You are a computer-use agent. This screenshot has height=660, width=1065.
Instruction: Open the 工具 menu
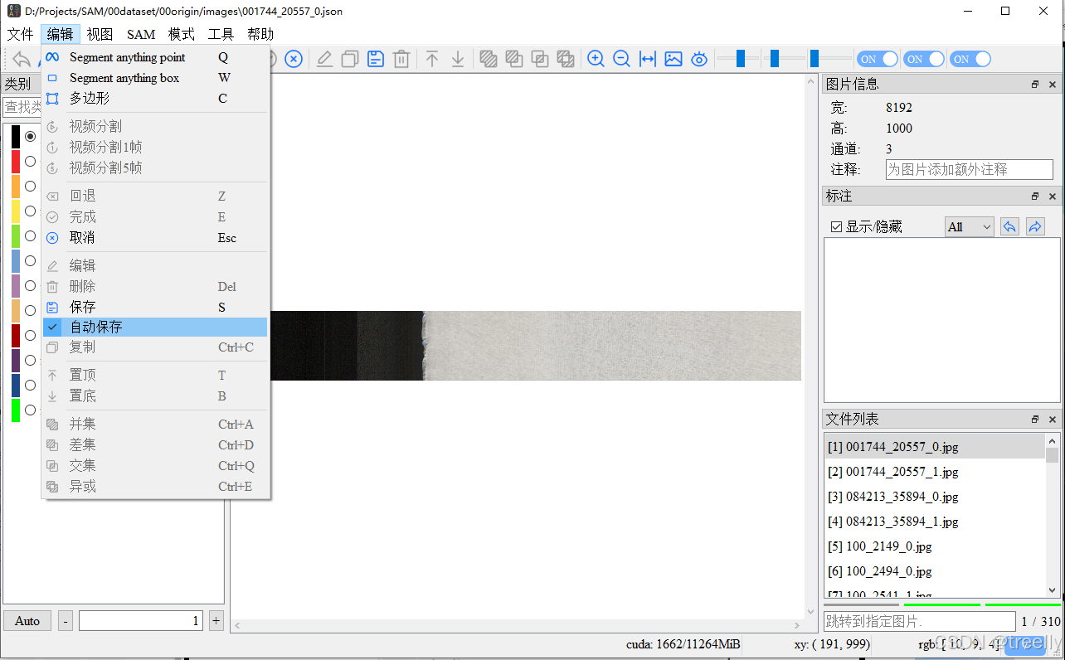tap(221, 34)
